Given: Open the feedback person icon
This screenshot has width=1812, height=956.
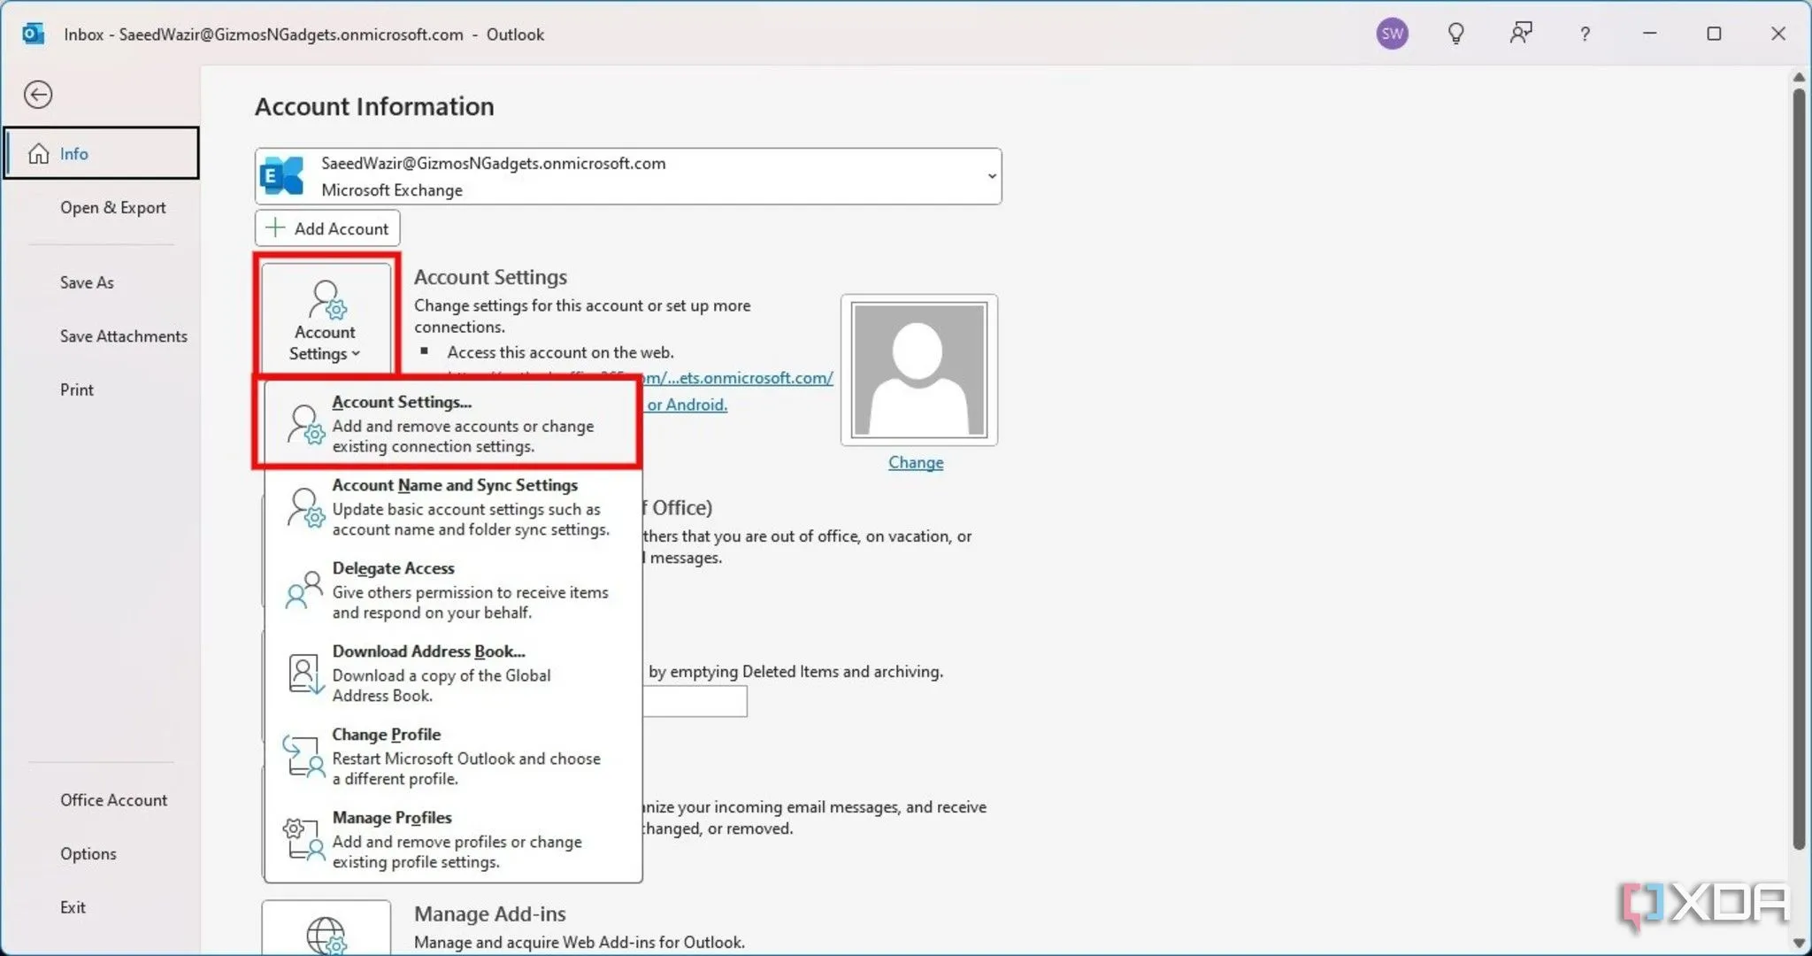Looking at the screenshot, I should [x=1520, y=34].
